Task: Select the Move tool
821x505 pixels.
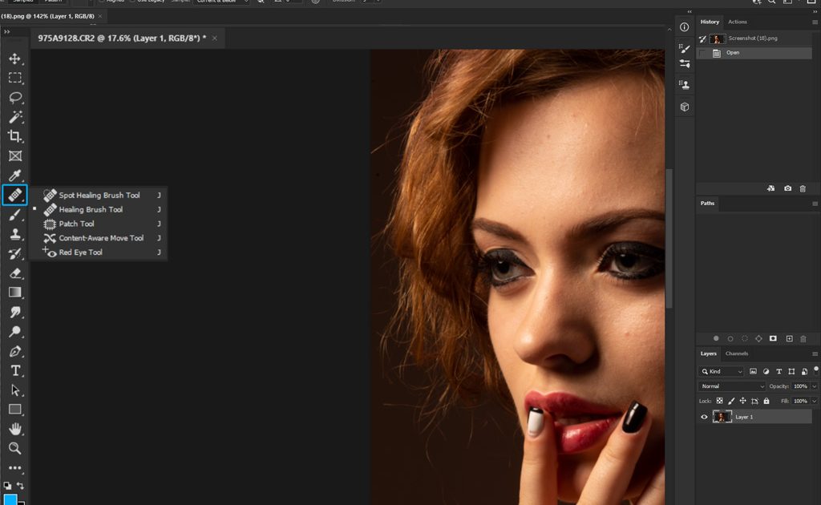Action: pos(14,59)
